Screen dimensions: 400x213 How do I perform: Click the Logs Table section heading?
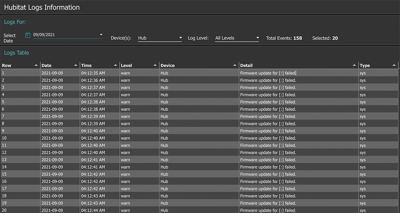point(16,53)
